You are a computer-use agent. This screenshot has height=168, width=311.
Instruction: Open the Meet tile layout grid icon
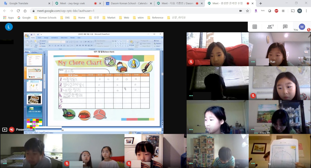(255, 27)
